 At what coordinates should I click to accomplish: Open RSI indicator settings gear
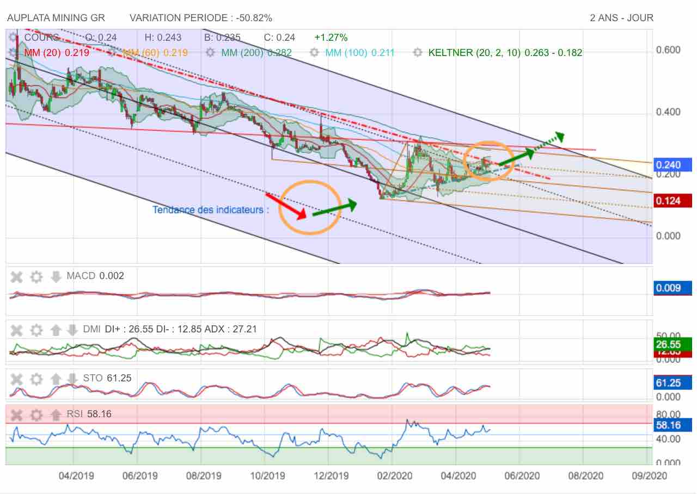point(36,415)
